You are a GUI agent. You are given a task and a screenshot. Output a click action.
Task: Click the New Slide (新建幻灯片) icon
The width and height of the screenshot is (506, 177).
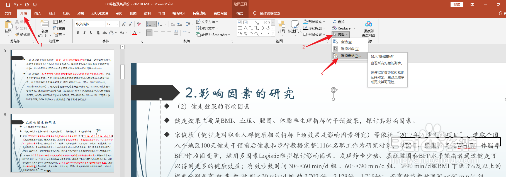coord(45,24)
